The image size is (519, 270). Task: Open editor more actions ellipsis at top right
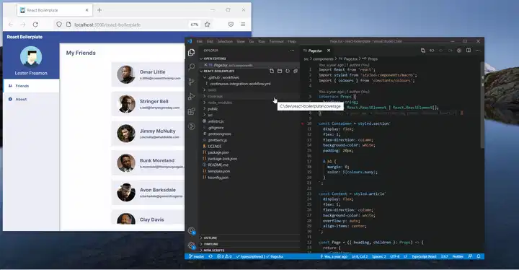tap(478, 51)
